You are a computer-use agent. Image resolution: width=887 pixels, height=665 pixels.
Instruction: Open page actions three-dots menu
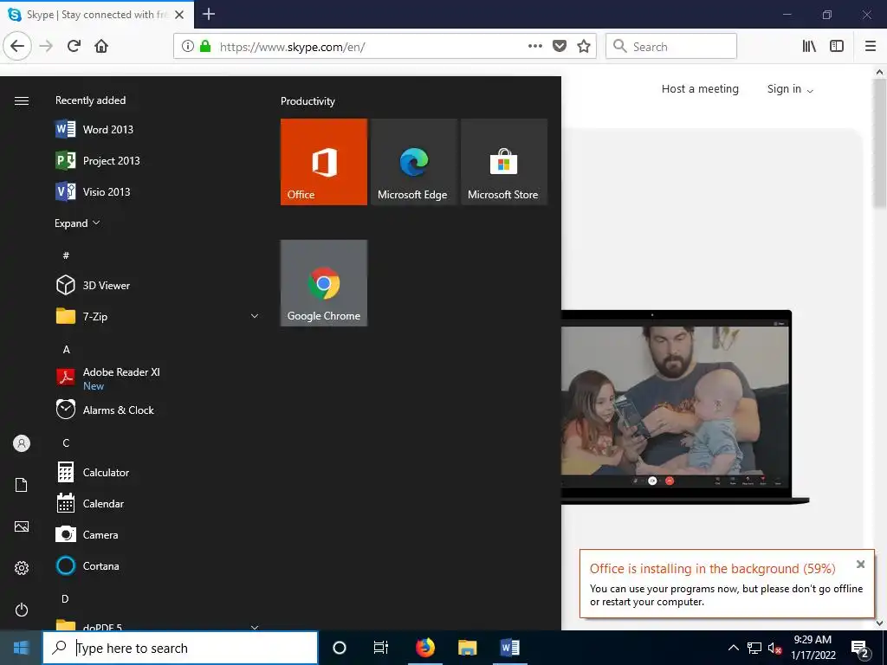(535, 47)
